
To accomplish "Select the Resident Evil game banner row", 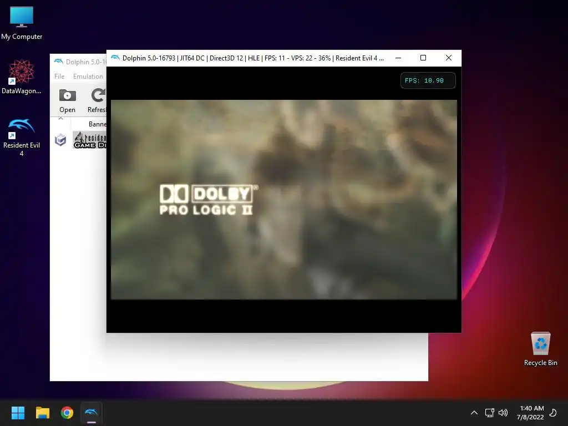I will click(x=89, y=140).
